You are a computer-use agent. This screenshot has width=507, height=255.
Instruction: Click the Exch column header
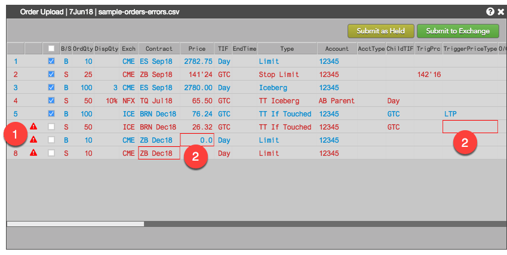point(128,49)
